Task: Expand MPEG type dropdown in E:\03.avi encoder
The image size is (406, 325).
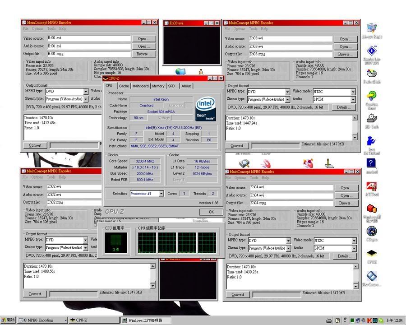Action: click(x=287, y=92)
